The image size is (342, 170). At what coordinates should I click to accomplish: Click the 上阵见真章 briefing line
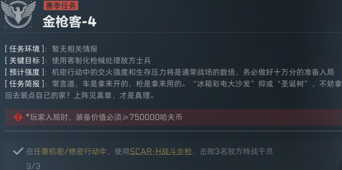(114, 96)
